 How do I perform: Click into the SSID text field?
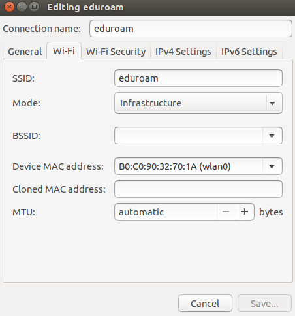pos(198,78)
